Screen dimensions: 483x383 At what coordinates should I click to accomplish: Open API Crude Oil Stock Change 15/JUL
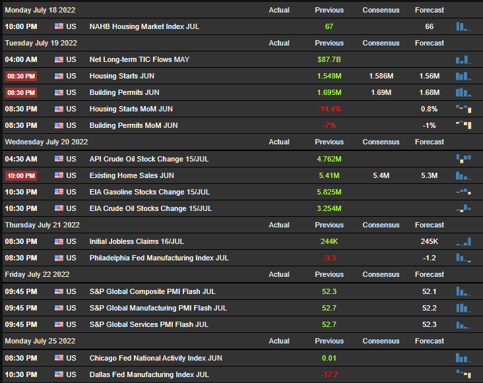point(148,159)
